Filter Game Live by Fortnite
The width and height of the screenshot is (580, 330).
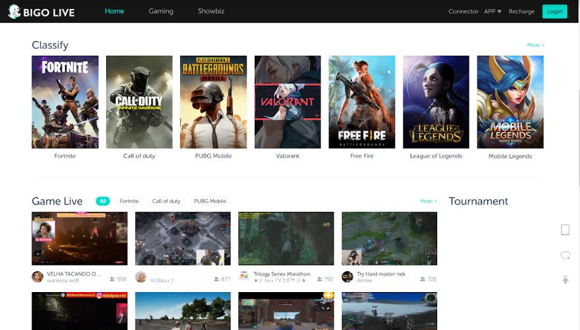pos(129,201)
